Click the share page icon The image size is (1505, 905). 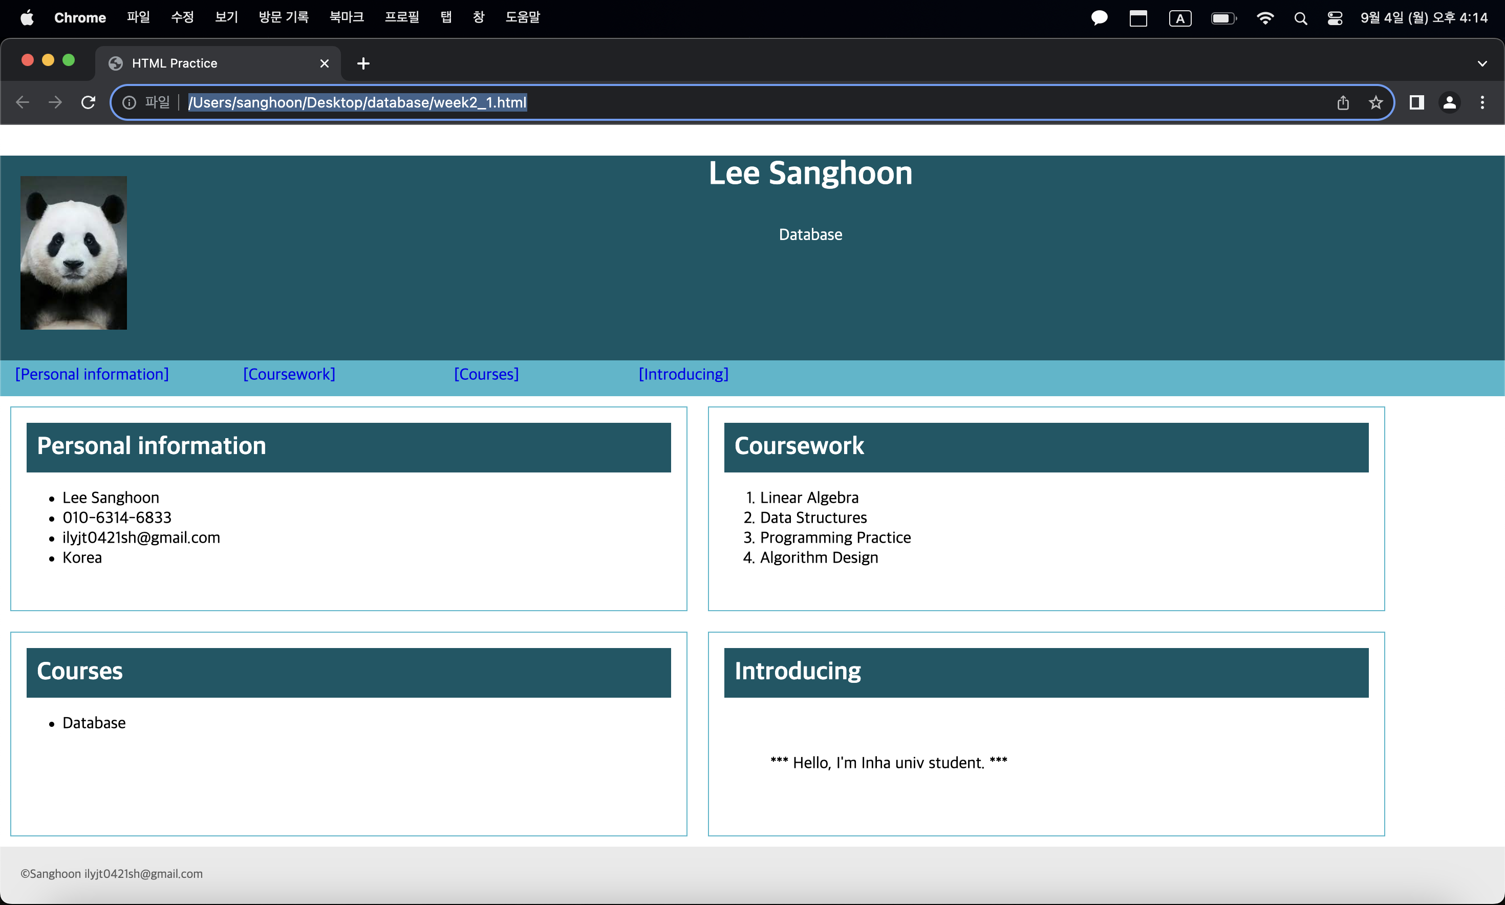click(1343, 102)
